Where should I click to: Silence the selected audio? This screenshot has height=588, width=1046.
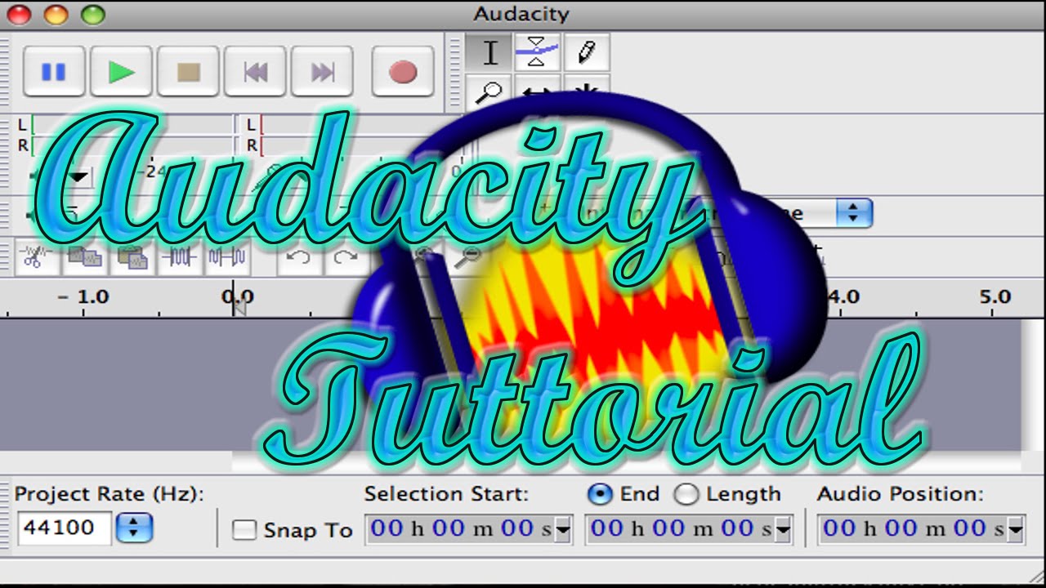[226, 258]
